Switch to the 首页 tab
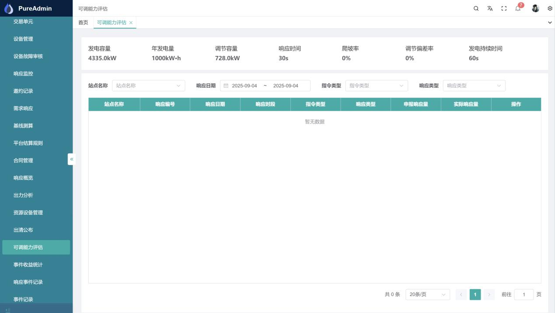This screenshot has width=555, height=313. point(83,22)
